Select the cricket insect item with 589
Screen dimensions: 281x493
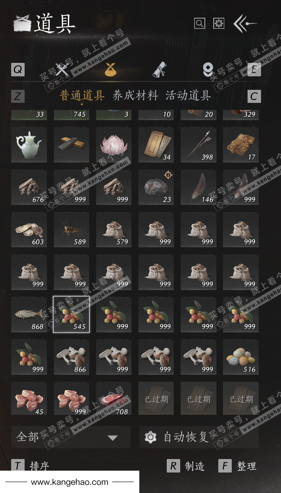point(71,230)
